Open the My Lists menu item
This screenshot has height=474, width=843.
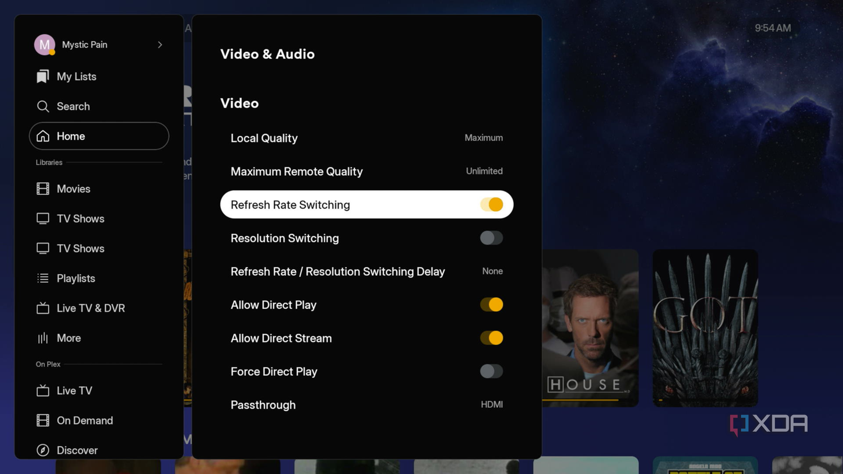[x=76, y=76]
